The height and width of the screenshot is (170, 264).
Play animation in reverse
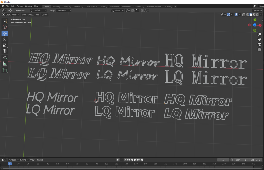coord(132,160)
